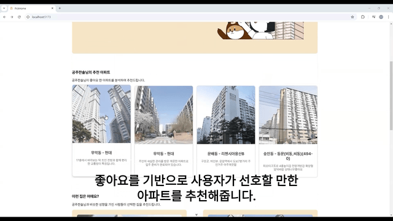This screenshot has height=221, width=393.
Task: Reload the localhost page
Action: click(x=19, y=17)
